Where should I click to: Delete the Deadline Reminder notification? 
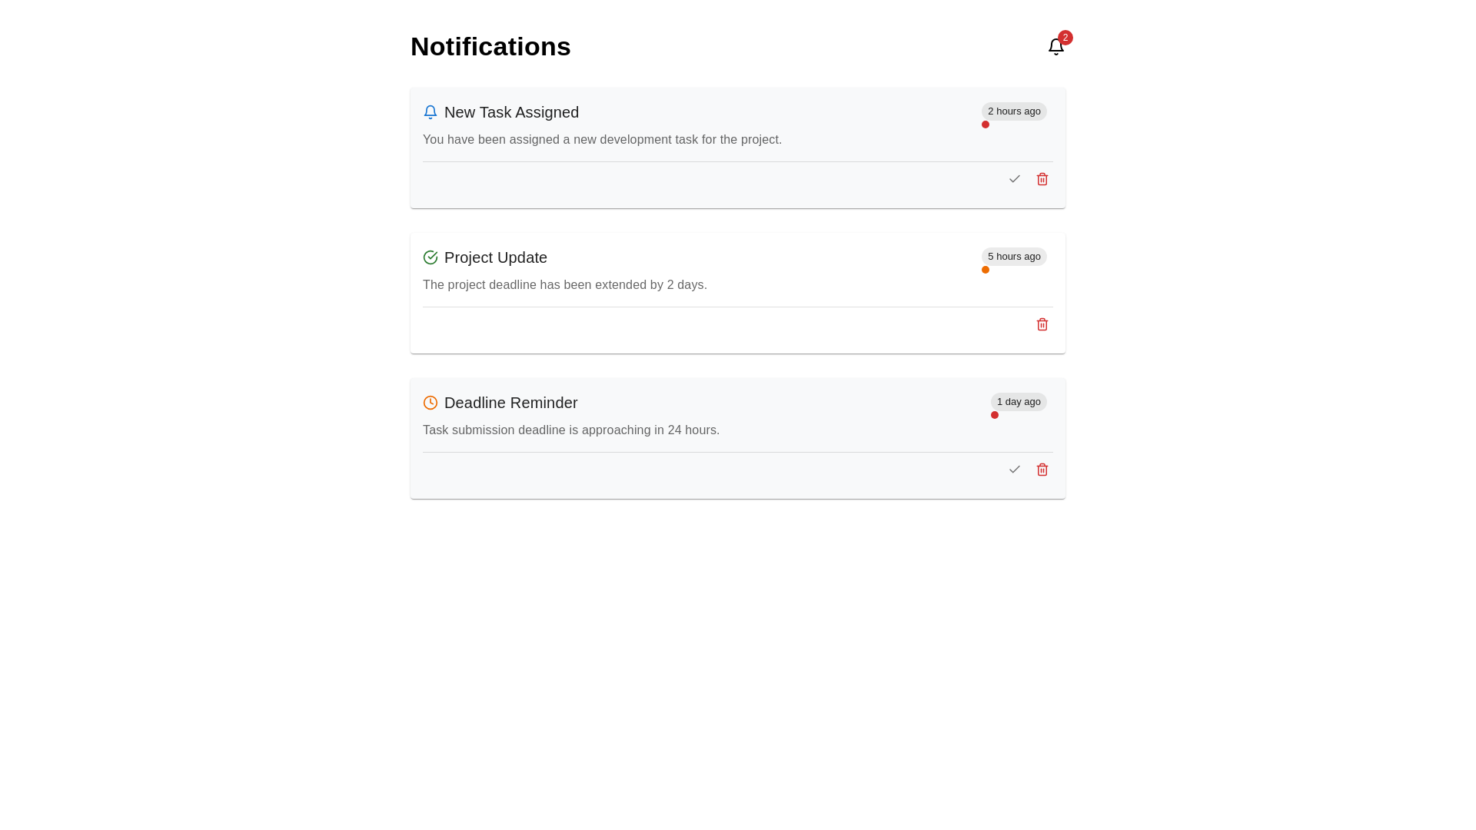coord(1042,470)
